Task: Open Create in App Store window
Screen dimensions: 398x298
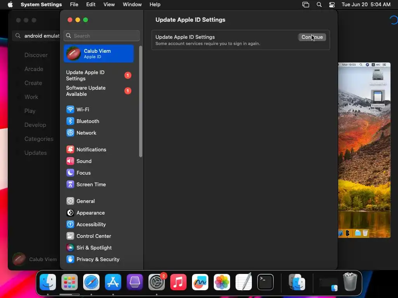Action: [33, 83]
